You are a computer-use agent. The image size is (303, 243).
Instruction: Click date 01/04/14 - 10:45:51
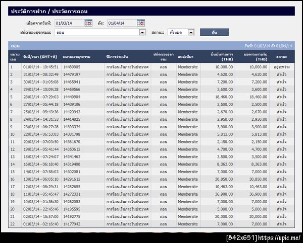[x=41, y=67]
